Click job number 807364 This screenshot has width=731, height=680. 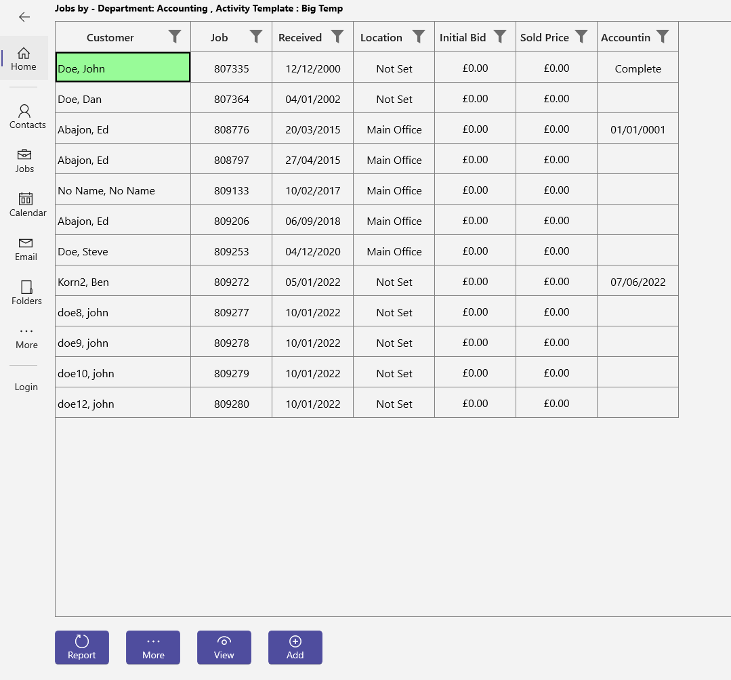[232, 100]
